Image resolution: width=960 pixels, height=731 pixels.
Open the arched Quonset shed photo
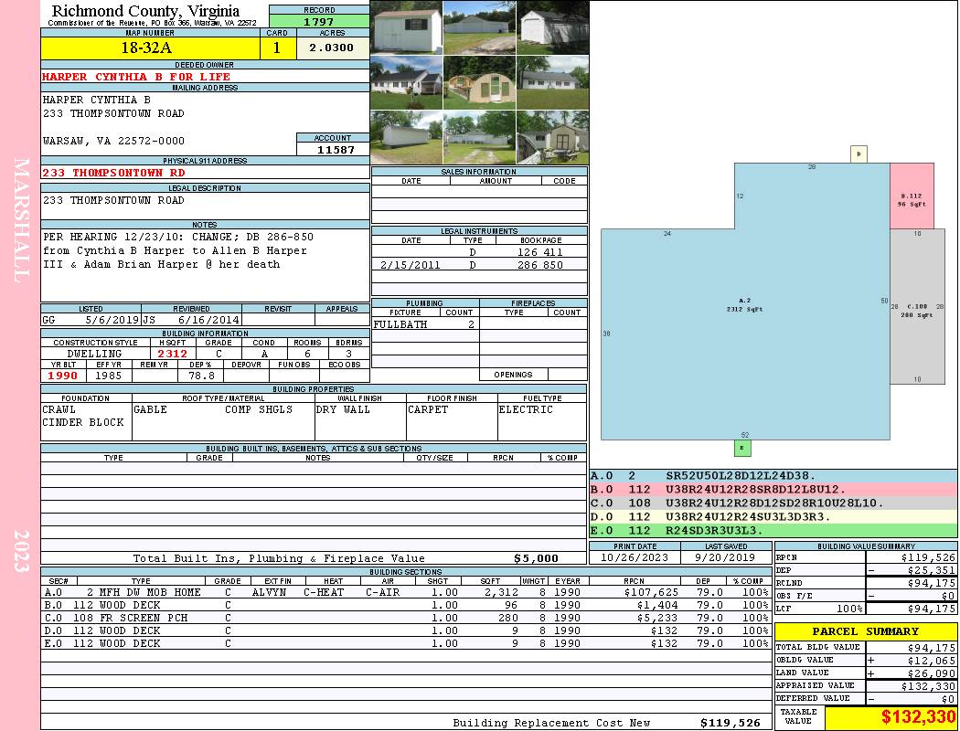[479, 83]
